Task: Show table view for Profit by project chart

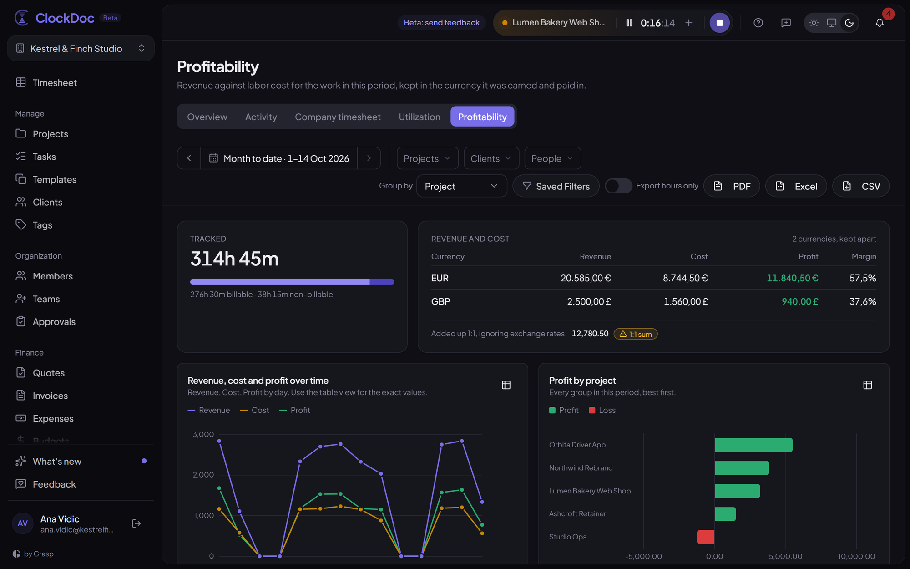Action: [x=868, y=385]
